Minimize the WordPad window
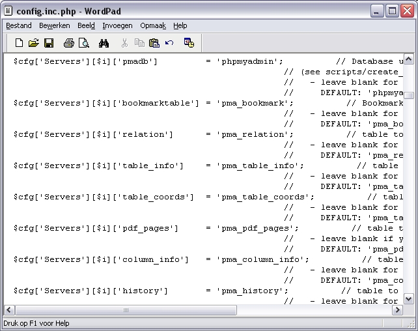Image resolution: width=418 pixels, height=331 pixels. pos(376,11)
